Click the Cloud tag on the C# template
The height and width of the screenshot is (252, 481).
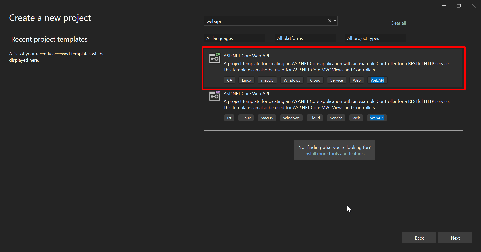coord(315,80)
